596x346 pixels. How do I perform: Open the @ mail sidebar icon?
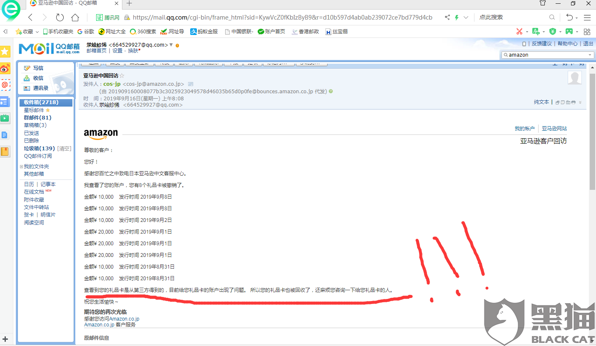(5, 85)
